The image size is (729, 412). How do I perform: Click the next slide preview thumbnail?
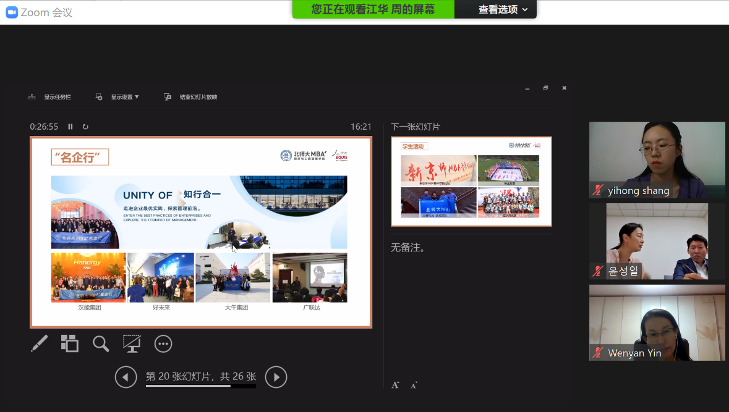471,181
